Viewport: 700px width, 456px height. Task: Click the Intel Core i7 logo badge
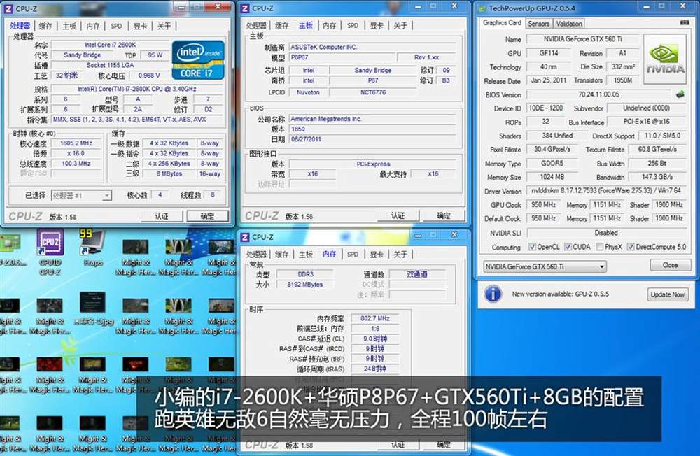tap(199, 59)
